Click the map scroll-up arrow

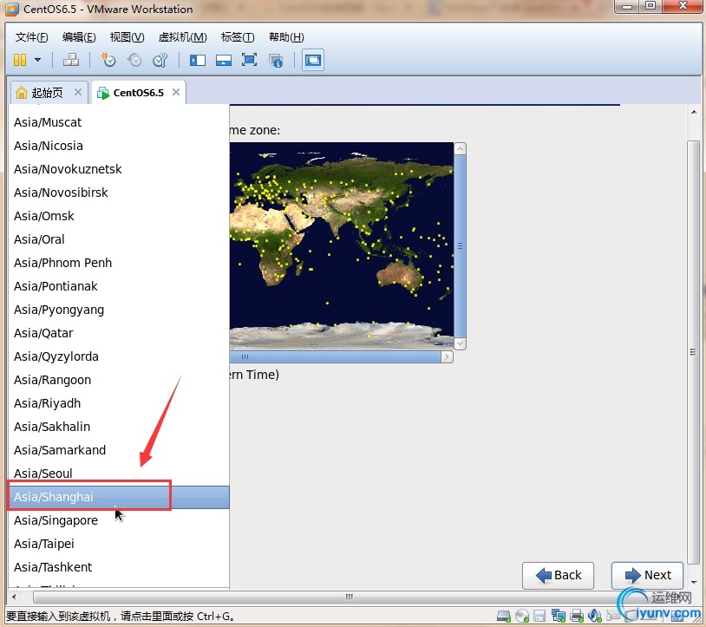tap(460, 148)
